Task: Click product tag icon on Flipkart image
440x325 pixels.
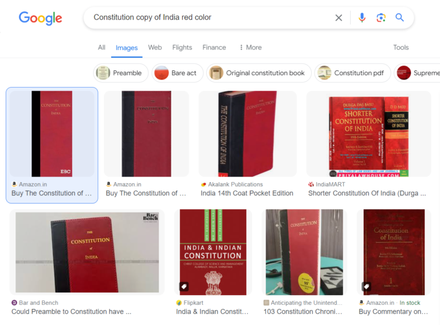Action: point(184,287)
